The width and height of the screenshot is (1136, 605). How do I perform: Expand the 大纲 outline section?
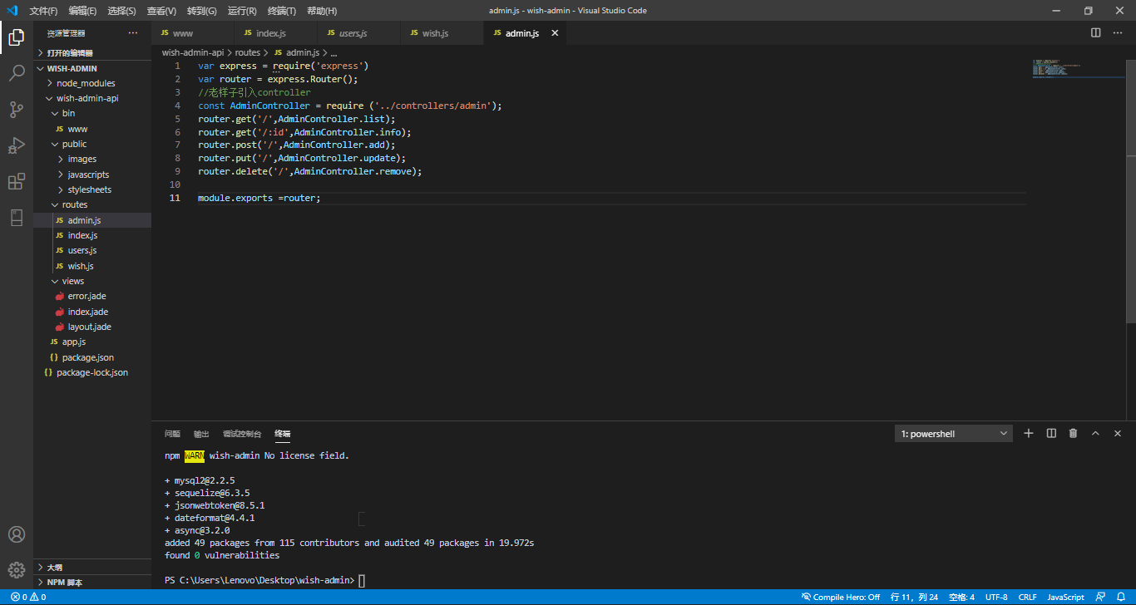click(x=92, y=567)
